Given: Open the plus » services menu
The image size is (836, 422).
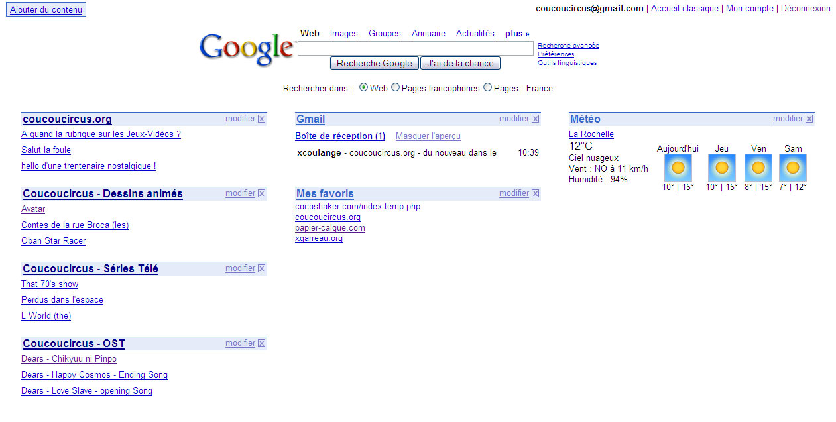Looking at the screenshot, I should click(x=517, y=34).
